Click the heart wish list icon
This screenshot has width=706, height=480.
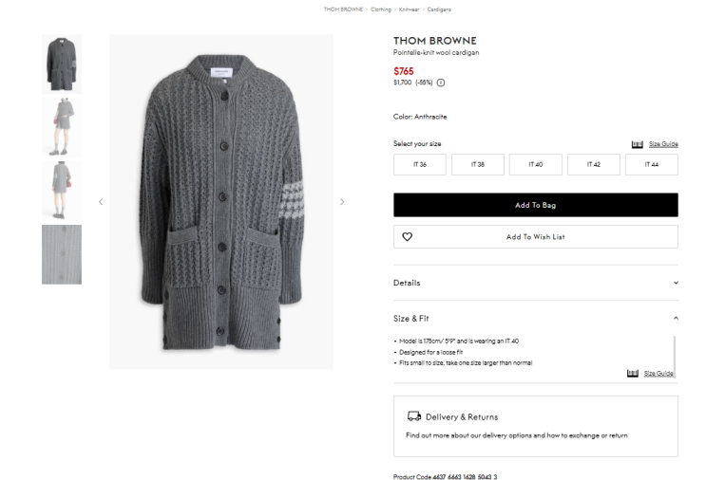tap(408, 237)
